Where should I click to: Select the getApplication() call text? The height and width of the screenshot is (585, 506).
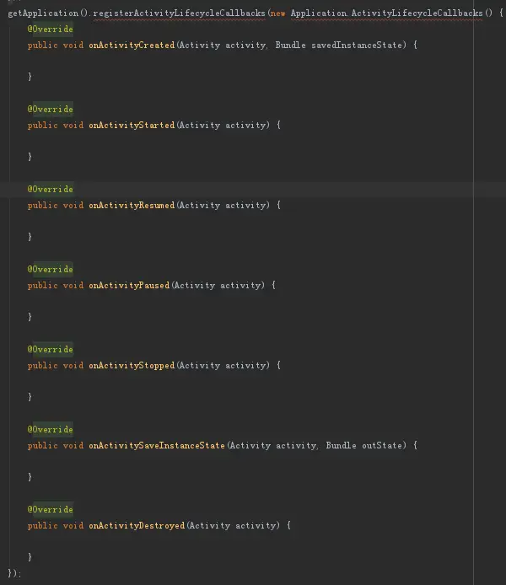(x=48, y=13)
